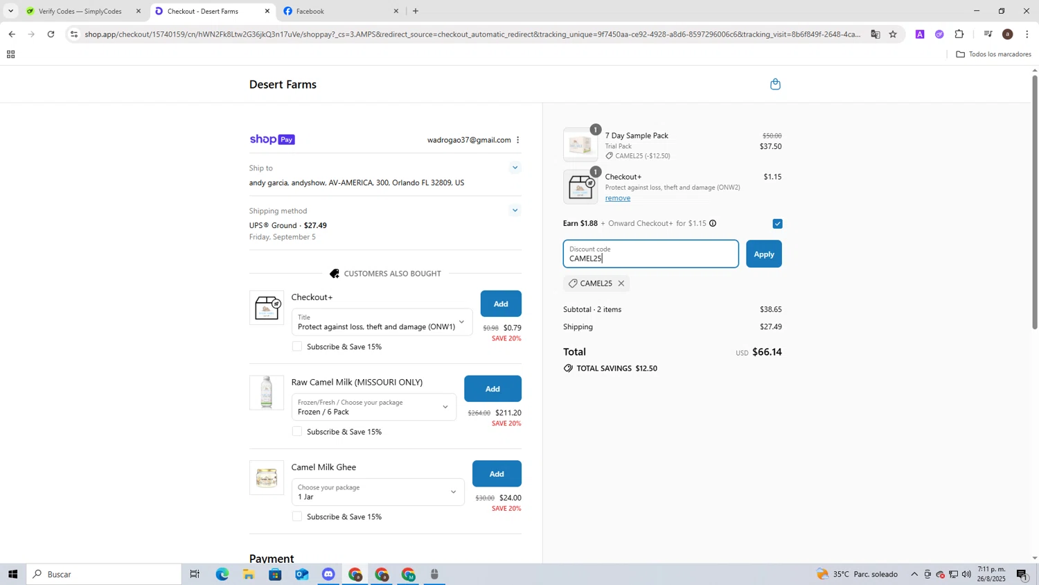
Task: Check Subscribe & Save under Checkout+
Action: [x=297, y=347]
